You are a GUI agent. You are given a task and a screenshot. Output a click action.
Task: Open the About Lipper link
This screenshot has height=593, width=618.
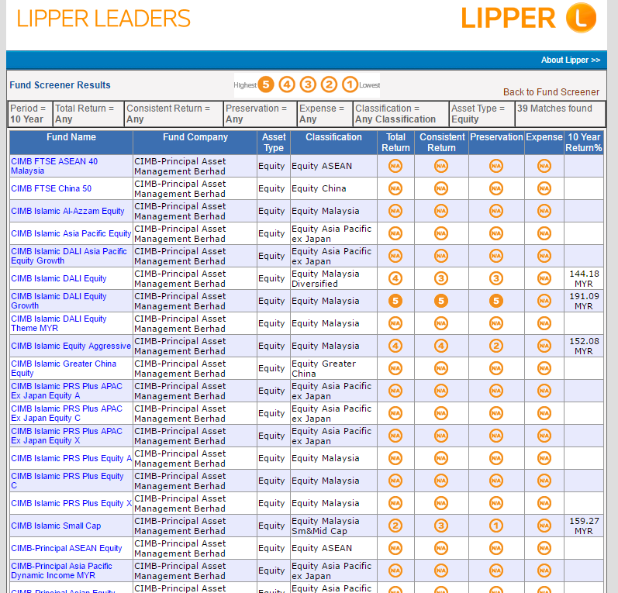pos(570,60)
